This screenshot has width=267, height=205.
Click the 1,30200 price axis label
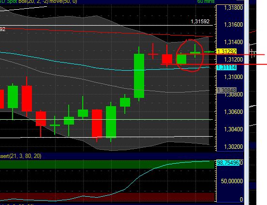[x=233, y=147]
